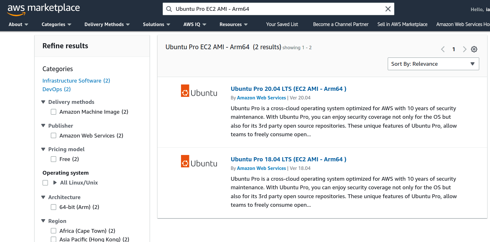The height and width of the screenshot is (242, 490).
Task: Expand the All Linux/Unix tree arrow
Action: click(55, 183)
